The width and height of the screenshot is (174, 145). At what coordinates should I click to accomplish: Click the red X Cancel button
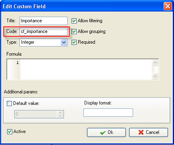[x=149, y=132]
